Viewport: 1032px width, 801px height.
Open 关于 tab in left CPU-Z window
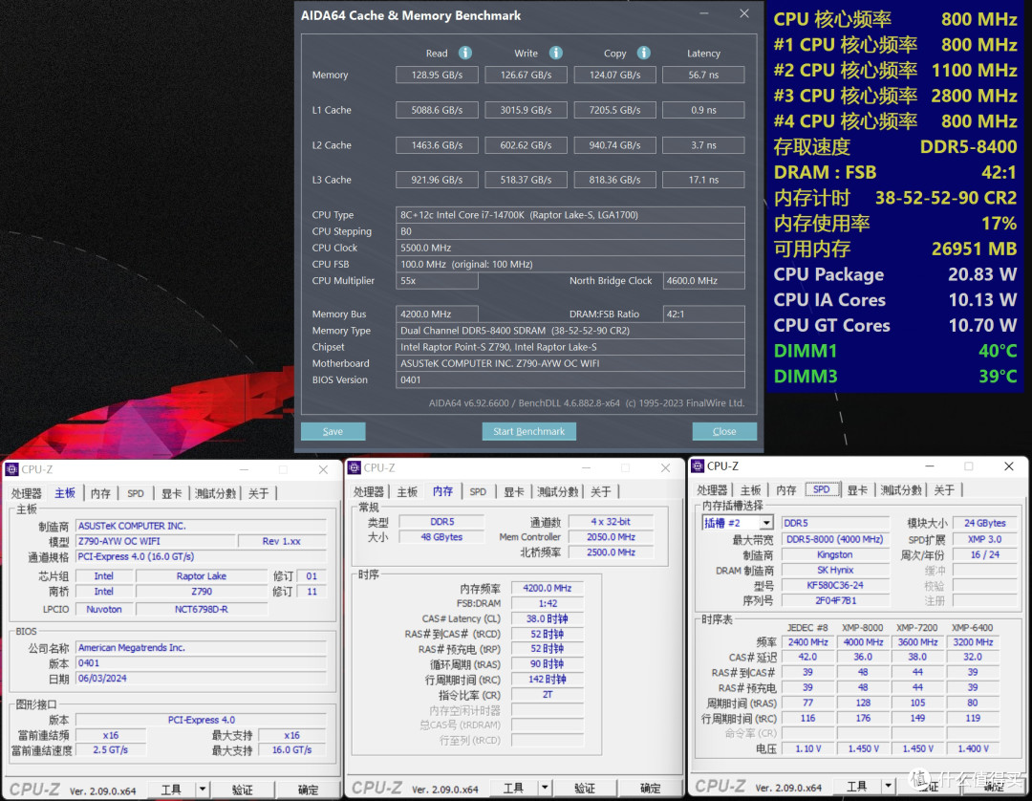(x=259, y=493)
